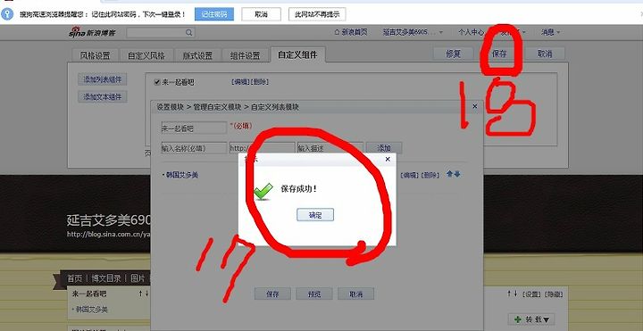Click the module title field 来一起看吧

tap(194, 128)
